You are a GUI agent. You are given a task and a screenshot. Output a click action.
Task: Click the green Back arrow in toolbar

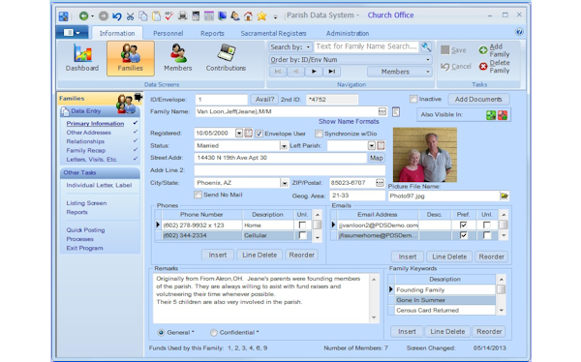click(x=83, y=15)
